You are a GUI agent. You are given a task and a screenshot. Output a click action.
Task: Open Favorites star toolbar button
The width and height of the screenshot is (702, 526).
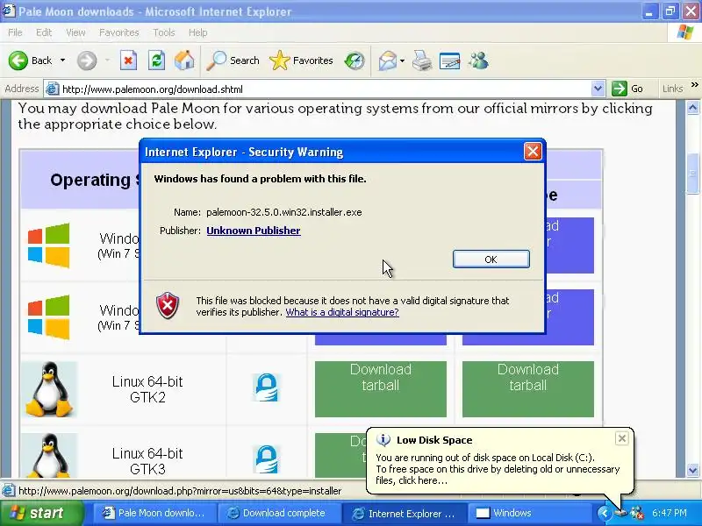pyautogui.click(x=301, y=60)
